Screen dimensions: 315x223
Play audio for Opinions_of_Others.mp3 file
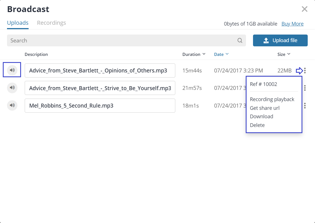pos(12,70)
